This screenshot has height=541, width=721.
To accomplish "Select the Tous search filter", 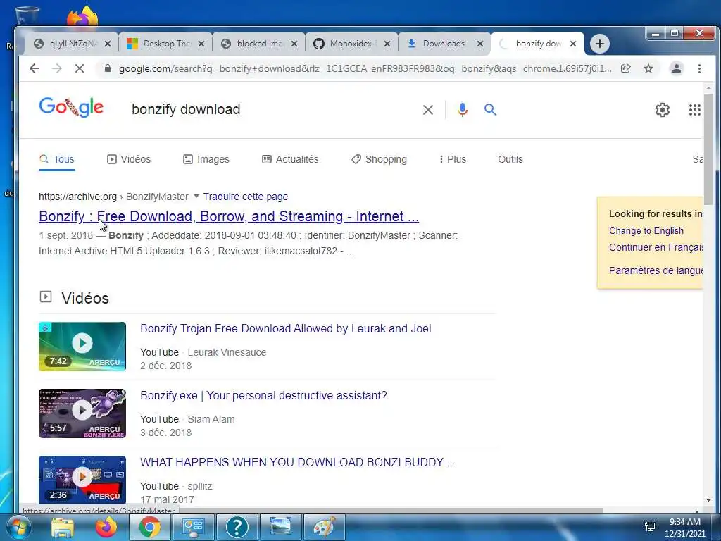I will (56, 159).
